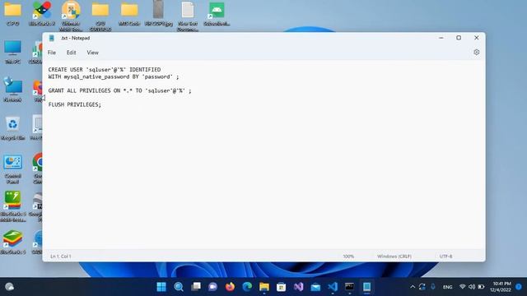Maximize the Notepad window
Viewport: 527px width, 296px height.
(x=459, y=38)
